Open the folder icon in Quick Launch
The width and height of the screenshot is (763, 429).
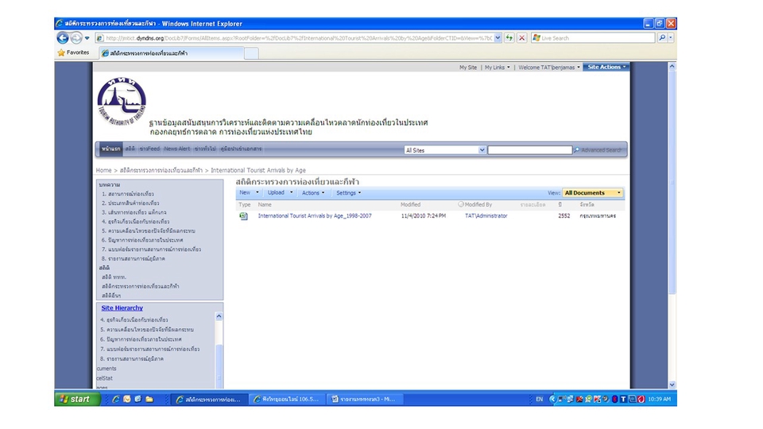(149, 399)
